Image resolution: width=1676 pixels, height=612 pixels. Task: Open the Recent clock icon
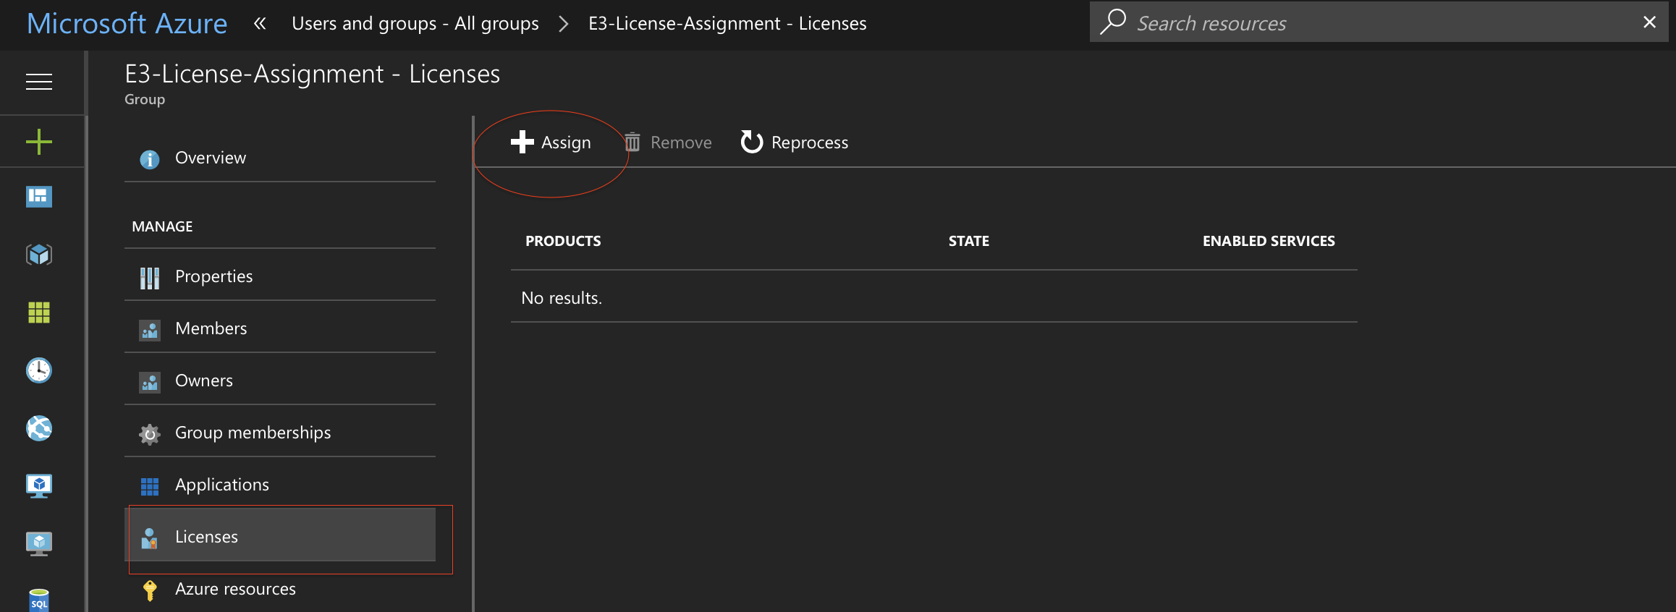point(39,370)
